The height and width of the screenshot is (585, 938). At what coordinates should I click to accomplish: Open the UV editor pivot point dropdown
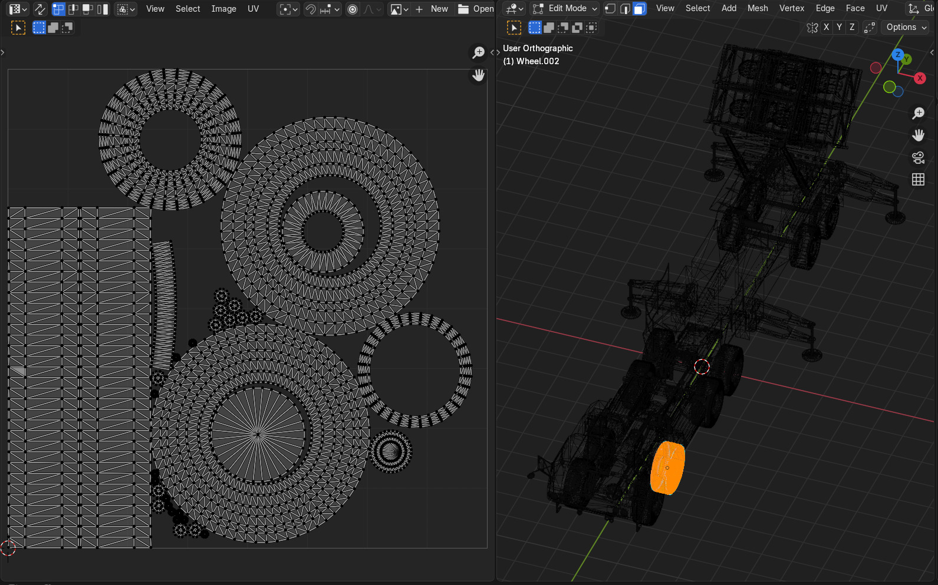(288, 9)
